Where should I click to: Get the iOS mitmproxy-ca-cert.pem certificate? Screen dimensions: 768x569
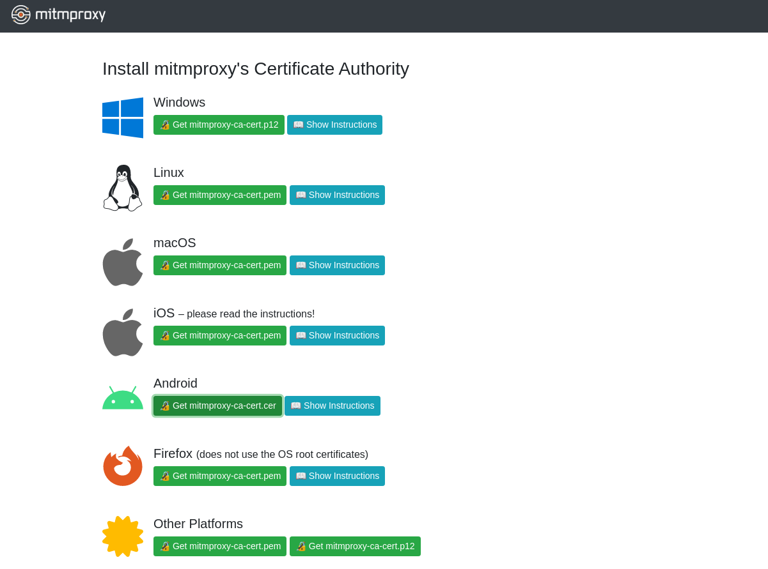click(x=220, y=336)
